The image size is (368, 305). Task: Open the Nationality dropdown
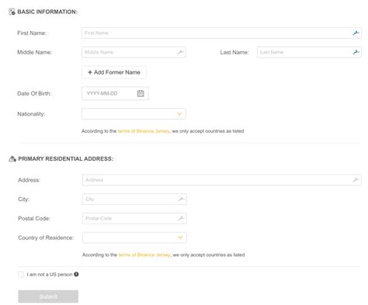[x=134, y=114]
